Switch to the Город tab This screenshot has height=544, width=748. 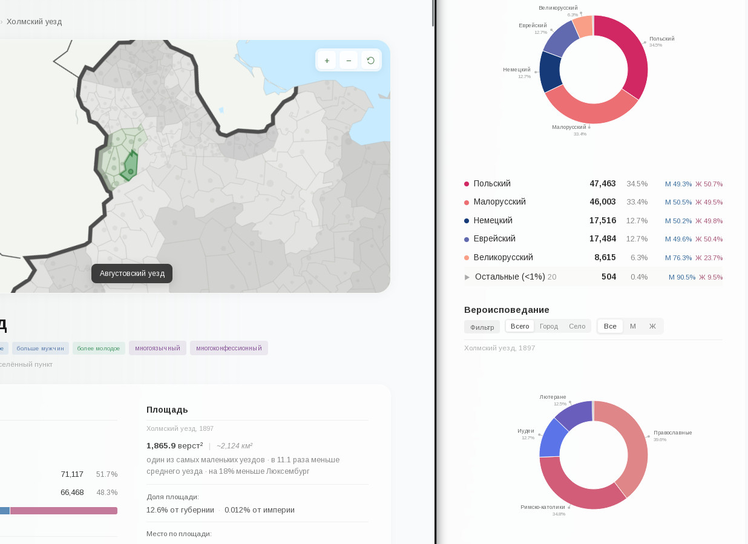click(x=549, y=326)
